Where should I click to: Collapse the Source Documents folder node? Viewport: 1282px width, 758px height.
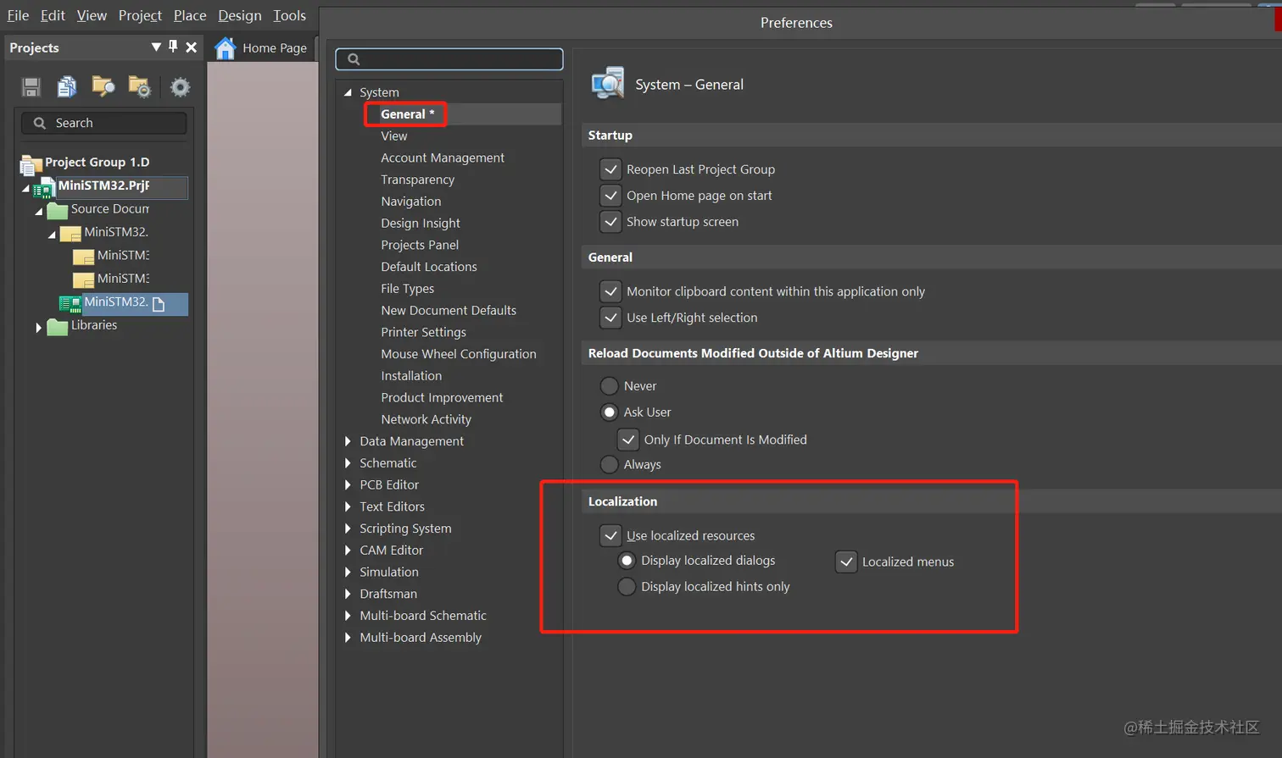(39, 211)
